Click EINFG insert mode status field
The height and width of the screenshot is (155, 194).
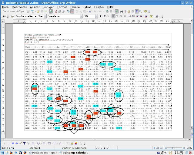[99, 148]
